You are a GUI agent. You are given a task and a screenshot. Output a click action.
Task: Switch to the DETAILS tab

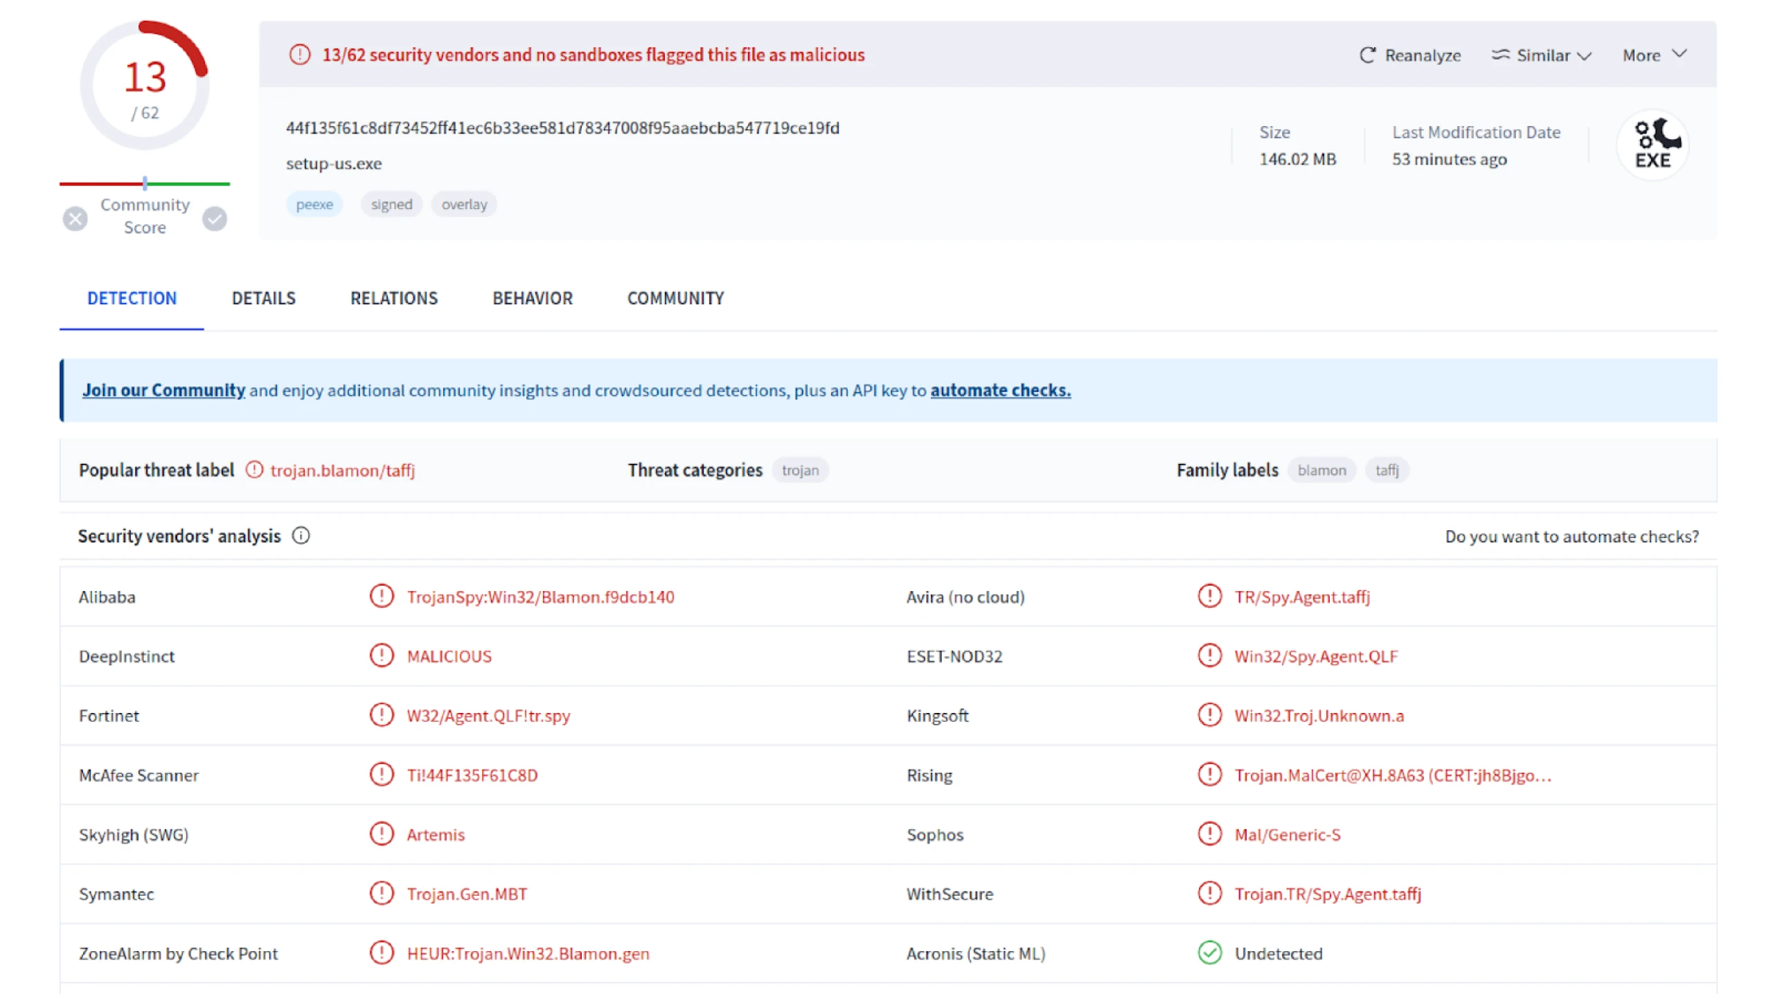click(x=263, y=298)
